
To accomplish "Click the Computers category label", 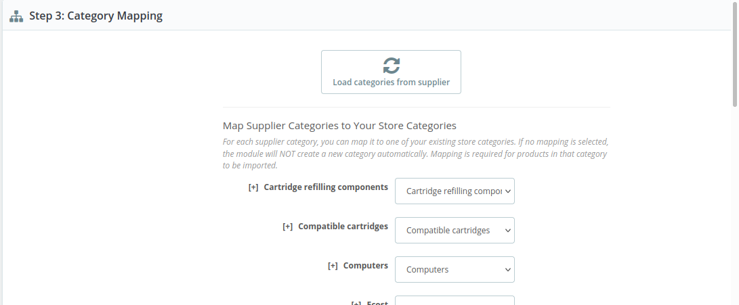I will 366,266.
